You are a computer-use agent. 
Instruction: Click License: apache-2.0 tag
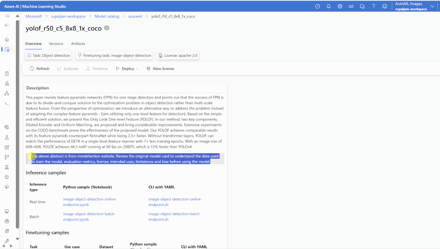[178, 55]
